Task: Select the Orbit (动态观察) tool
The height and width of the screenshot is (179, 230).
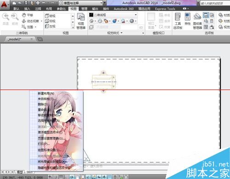Action: pos(31,21)
